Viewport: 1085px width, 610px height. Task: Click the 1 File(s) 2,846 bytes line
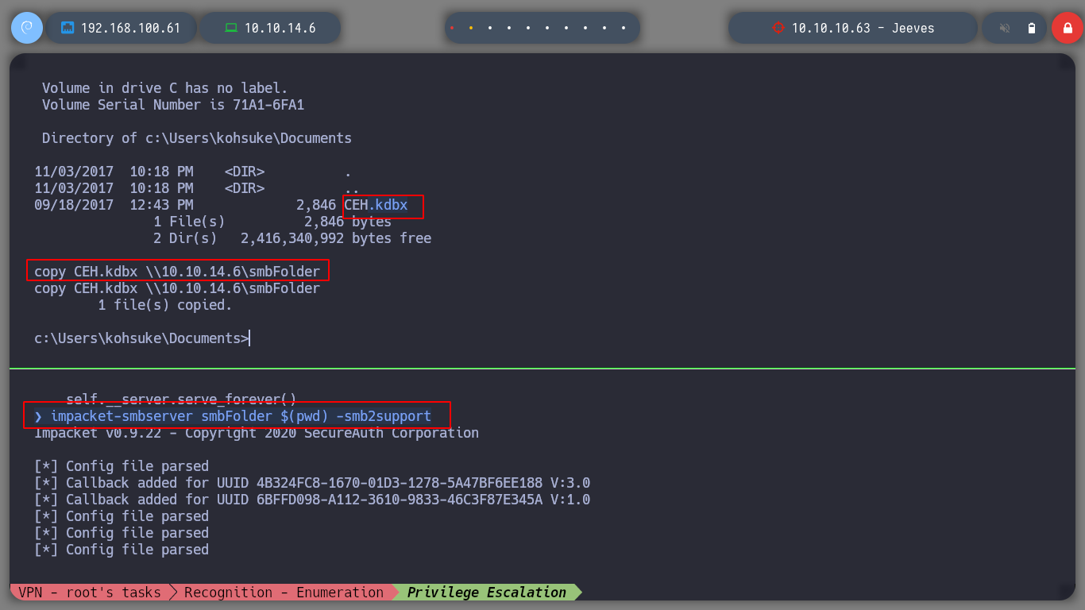tap(272, 222)
